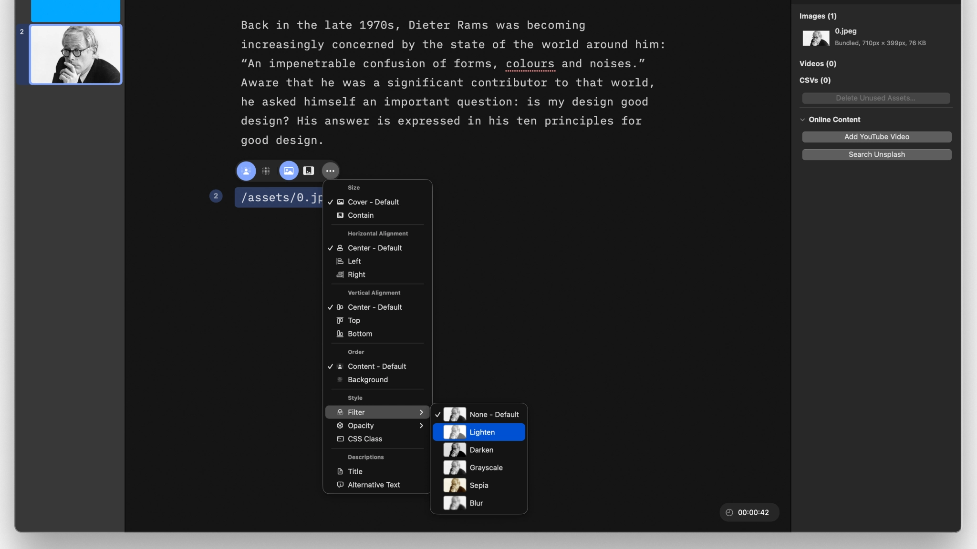Click the Alternative Text icon under Descriptions
Image resolution: width=977 pixels, height=549 pixels.
pyautogui.click(x=339, y=485)
